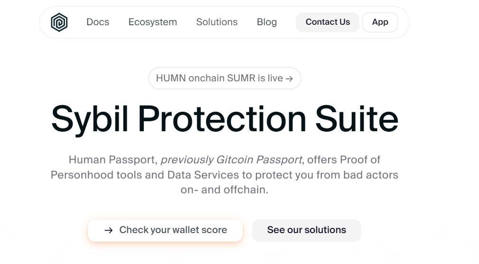
Task: Click the word Sybil in the headline
Action: [90, 119]
